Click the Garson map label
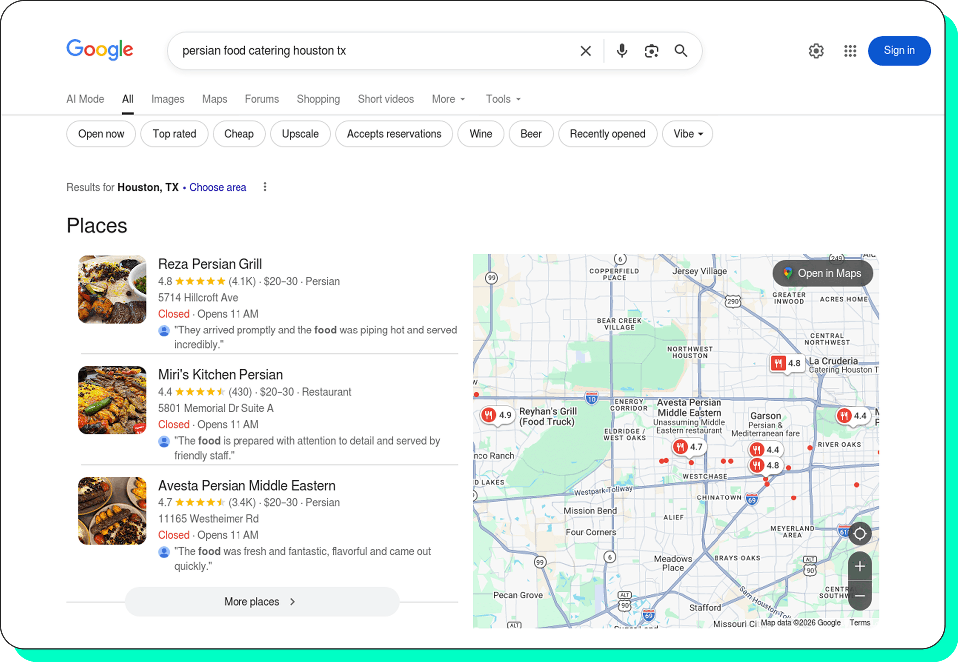 coord(766,416)
